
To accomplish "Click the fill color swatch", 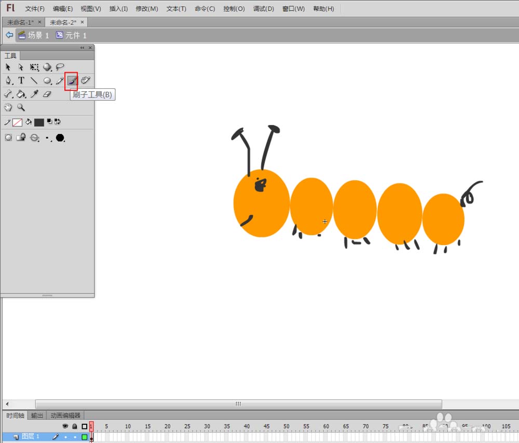I will [39, 123].
